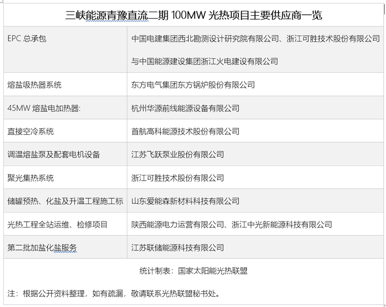This screenshot has width=386, height=307.
Task: Select the '第二批加盐化盐服务' cell
Action: [65, 247]
